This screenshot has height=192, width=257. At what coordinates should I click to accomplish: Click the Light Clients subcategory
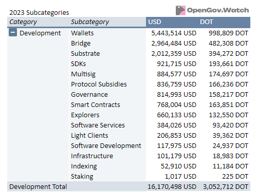tap(89, 136)
